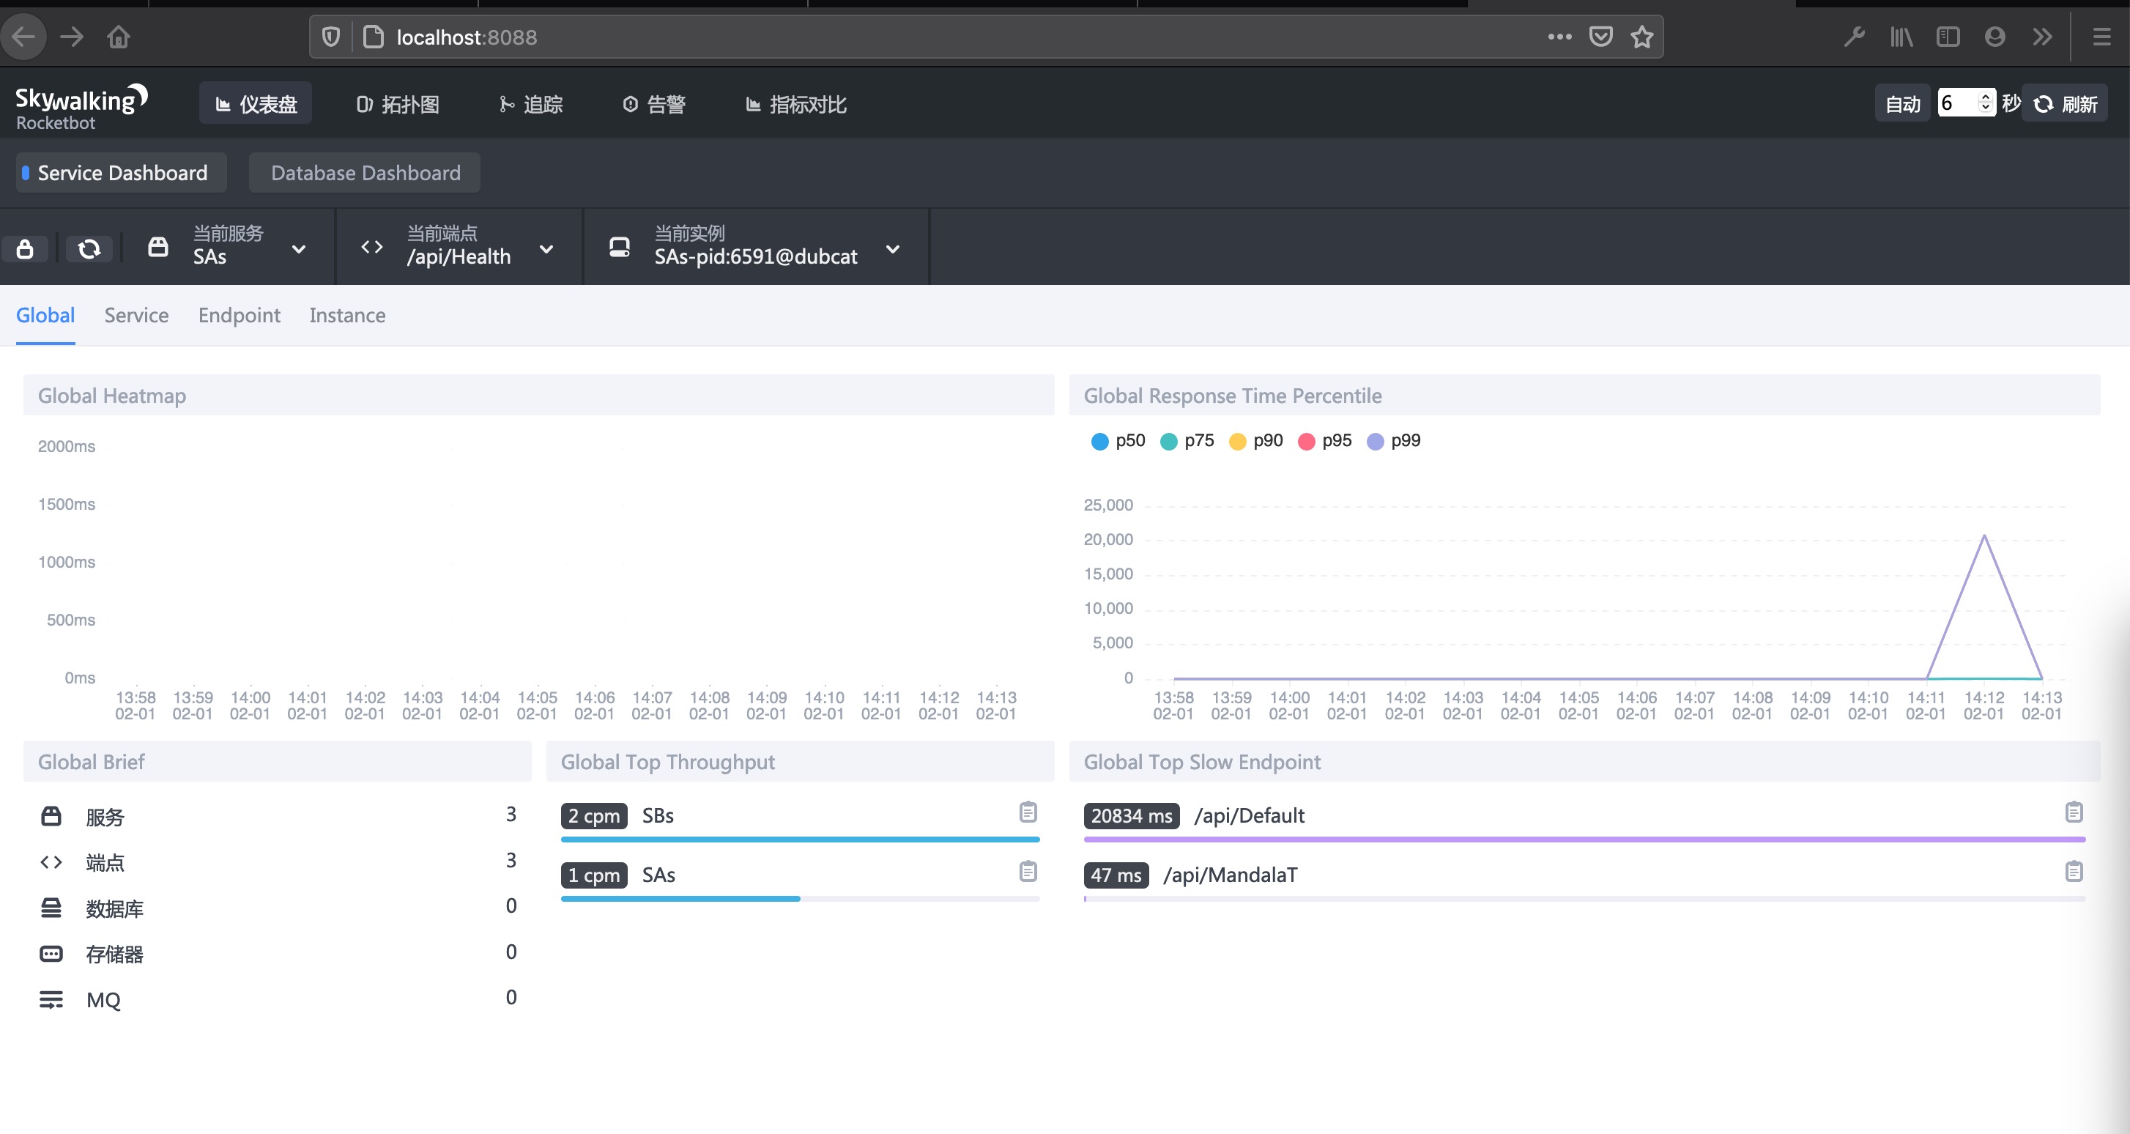Select Database Dashboard button
The width and height of the screenshot is (2130, 1134).
[x=365, y=173]
